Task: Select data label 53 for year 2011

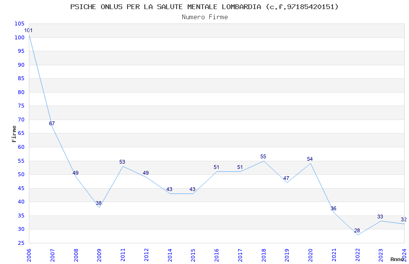Action: pyautogui.click(x=122, y=162)
